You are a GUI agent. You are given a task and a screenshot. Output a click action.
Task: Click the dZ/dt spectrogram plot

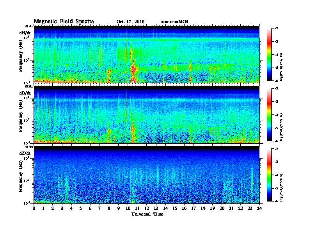pos(147,175)
